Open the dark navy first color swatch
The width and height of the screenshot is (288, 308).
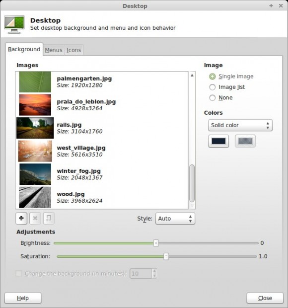pos(218,141)
